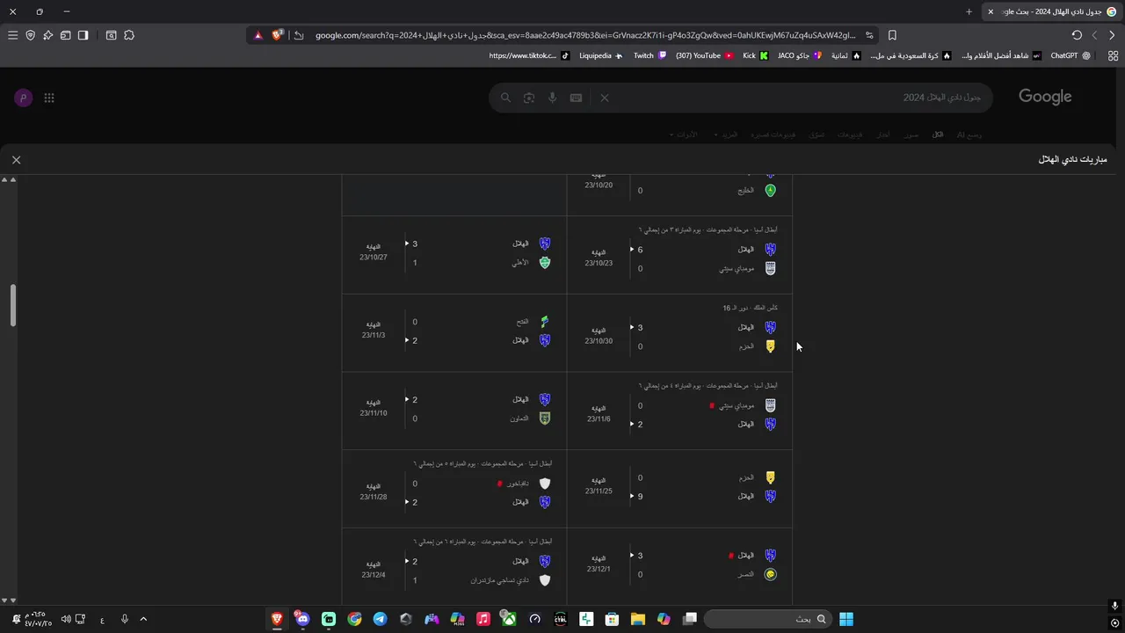Open the Brave hamburger menu

[x=12, y=35]
